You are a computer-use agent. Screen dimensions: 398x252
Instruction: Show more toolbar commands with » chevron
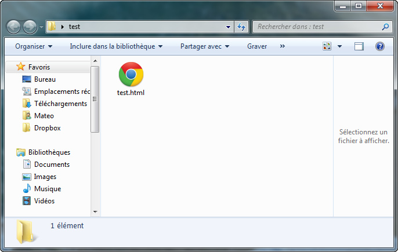pyautogui.click(x=282, y=46)
